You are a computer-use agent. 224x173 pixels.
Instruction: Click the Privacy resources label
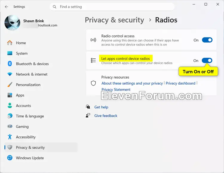click(x=115, y=77)
